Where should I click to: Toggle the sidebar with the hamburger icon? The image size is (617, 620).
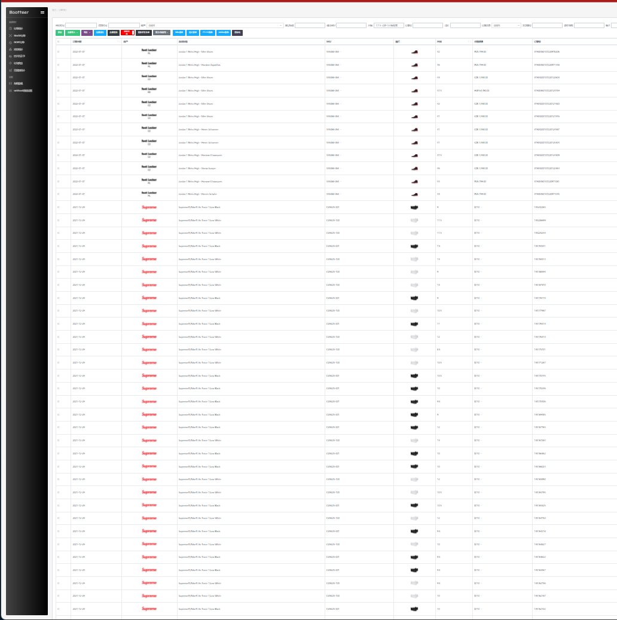42,13
